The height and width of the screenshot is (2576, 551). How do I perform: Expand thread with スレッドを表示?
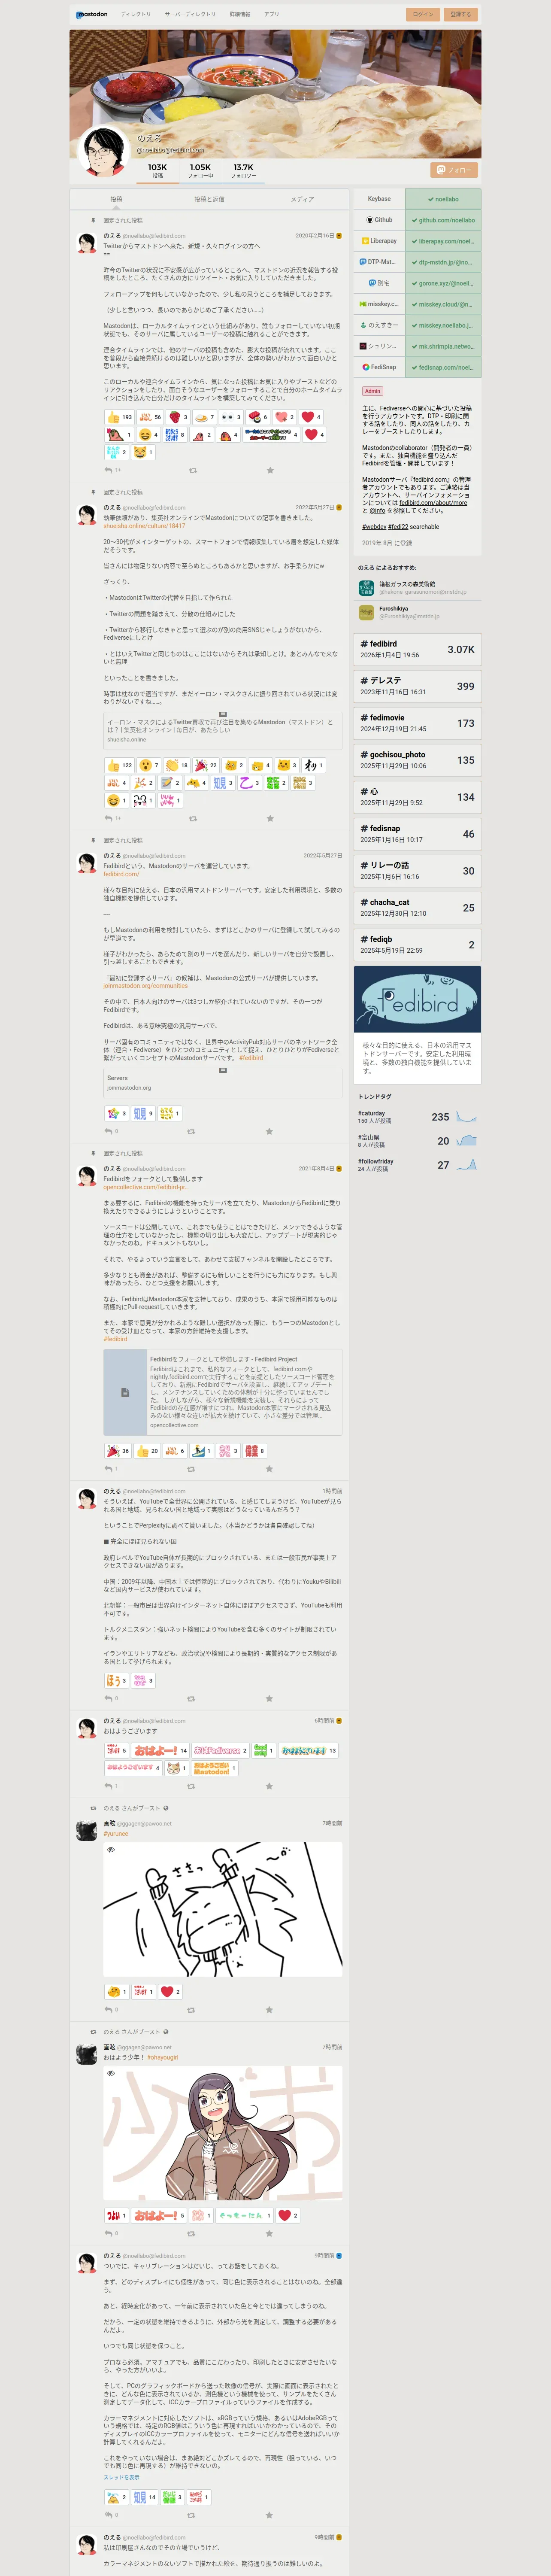pos(121,2477)
